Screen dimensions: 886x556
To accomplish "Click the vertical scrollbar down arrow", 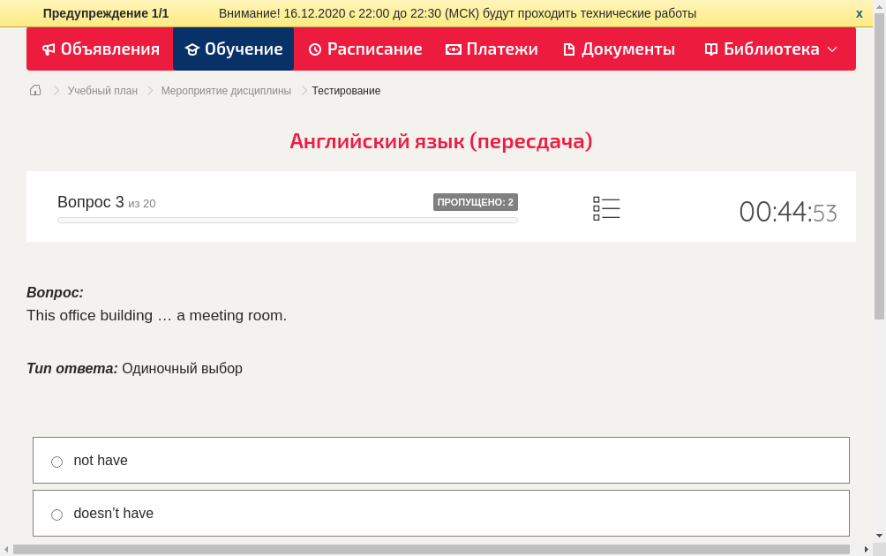I will (x=879, y=536).
